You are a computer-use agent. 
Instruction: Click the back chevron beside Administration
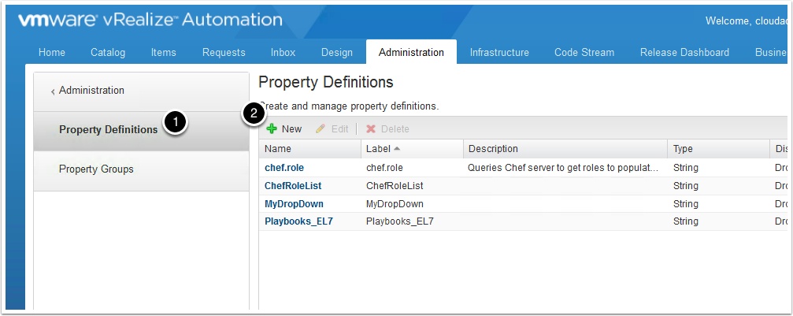tap(53, 91)
